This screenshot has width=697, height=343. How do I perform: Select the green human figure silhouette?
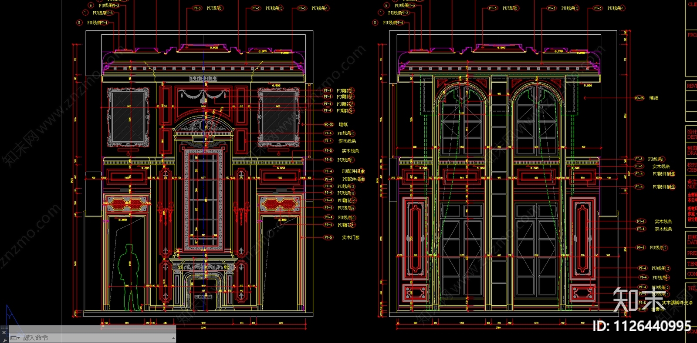(129, 277)
